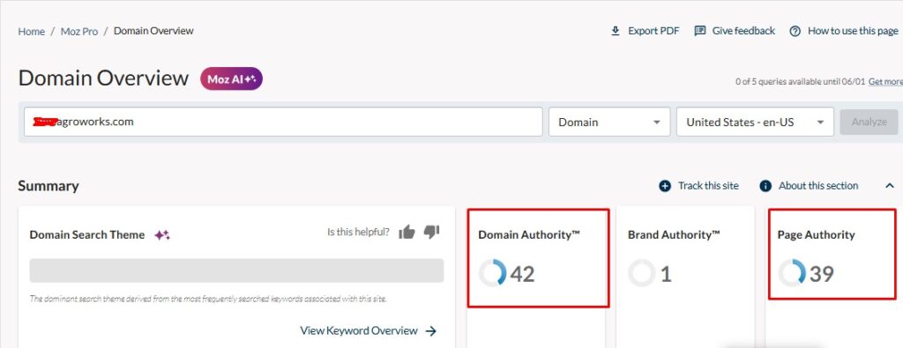903x348 pixels.
Task: Click the Brand Authority score ring
Action: [x=642, y=273]
